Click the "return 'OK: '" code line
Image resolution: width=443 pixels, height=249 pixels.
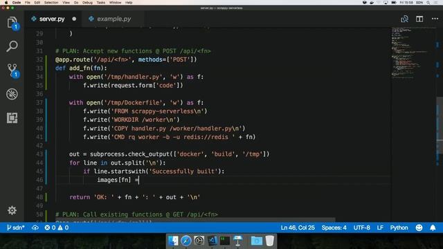[x=135, y=197]
